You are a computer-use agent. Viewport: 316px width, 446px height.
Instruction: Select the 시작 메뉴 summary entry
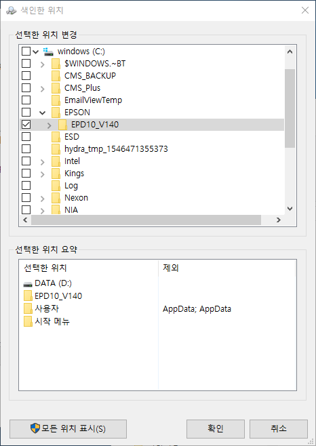(52, 321)
